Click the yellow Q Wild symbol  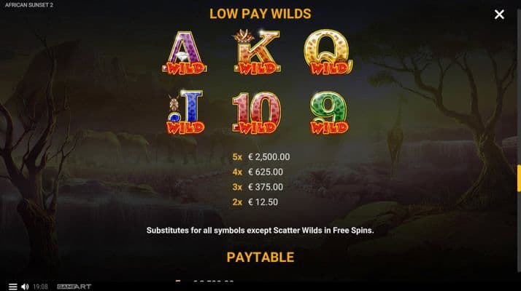coord(328,52)
